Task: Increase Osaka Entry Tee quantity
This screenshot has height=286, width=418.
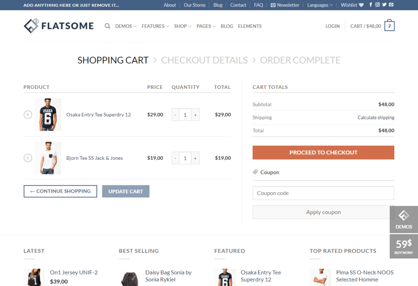Action: [x=196, y=115]
